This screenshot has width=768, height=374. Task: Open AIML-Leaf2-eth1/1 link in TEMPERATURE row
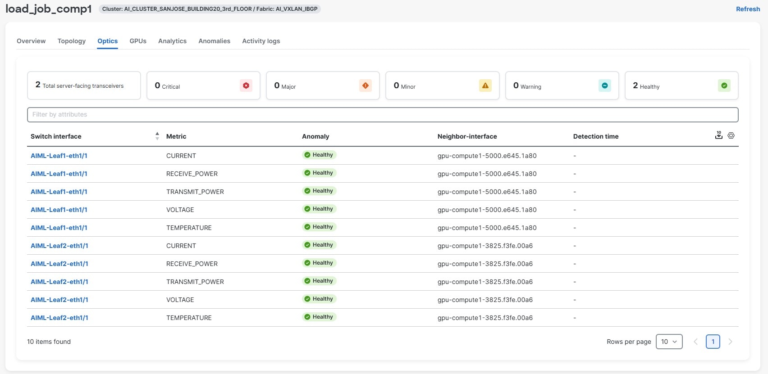pos(59,318)
